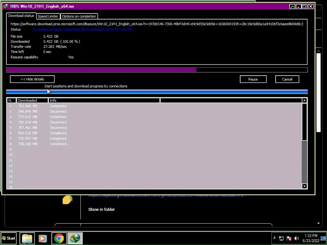
Task: Click the githubusercontent link in Chrome downloads
Action: coord(167,196)
